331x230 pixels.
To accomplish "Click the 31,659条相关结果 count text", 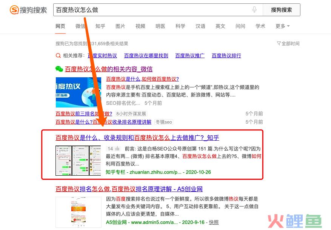I will click(110, 44).
